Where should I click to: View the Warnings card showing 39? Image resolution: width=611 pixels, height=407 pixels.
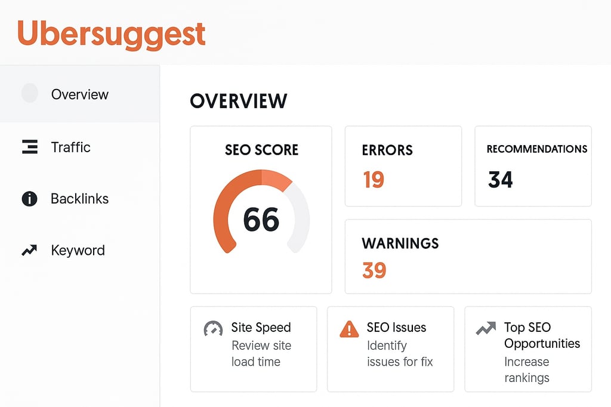click(468, 257)
